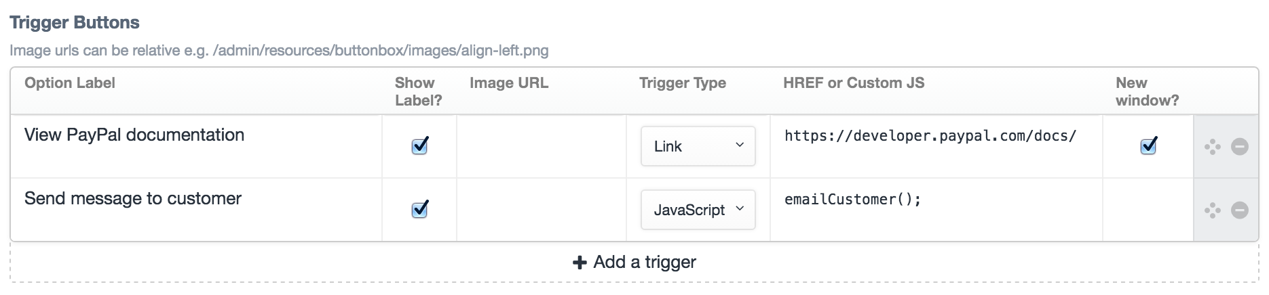Click the plus icon beside Add a trigger
The height and width of the screenshot is (295, 1269).
[x=580, y=263]
